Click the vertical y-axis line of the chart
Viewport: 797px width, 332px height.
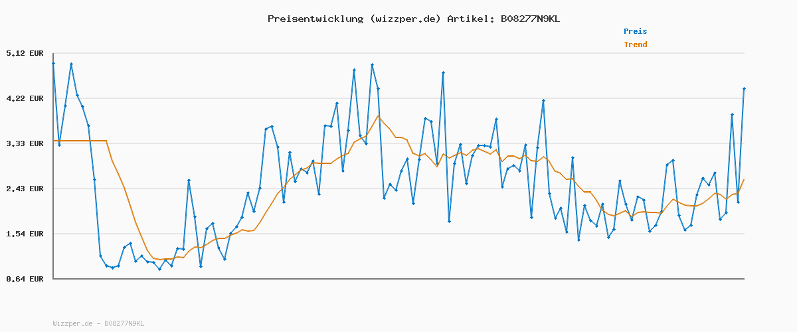pyautogui.click(x=53, y=166)
